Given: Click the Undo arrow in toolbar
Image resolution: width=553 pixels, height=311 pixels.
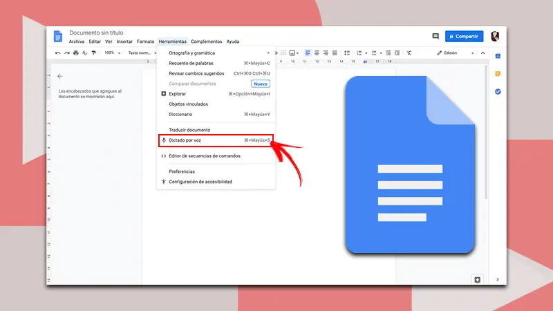Looking at the screenshot, I should click(x=58, y=53).
